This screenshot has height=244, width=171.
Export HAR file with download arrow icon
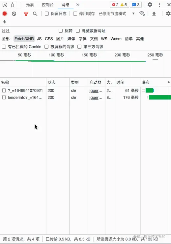click(x=5, y=22)
